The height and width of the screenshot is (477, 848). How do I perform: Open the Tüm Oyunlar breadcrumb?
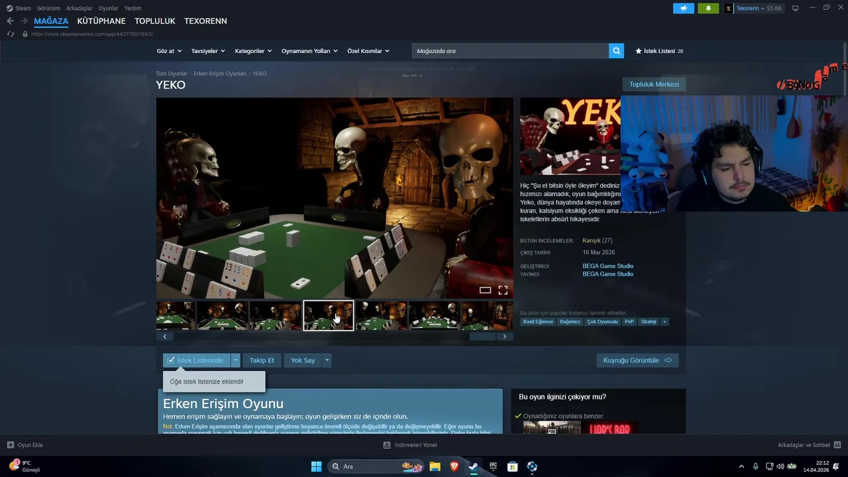[x=172, y=74]
